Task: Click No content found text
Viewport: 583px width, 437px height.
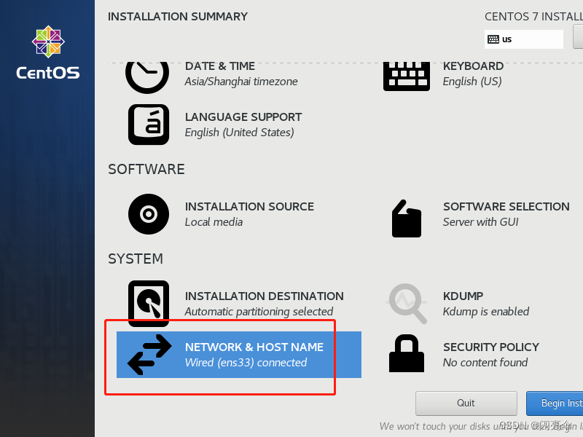Action: (x=485, y=362)
